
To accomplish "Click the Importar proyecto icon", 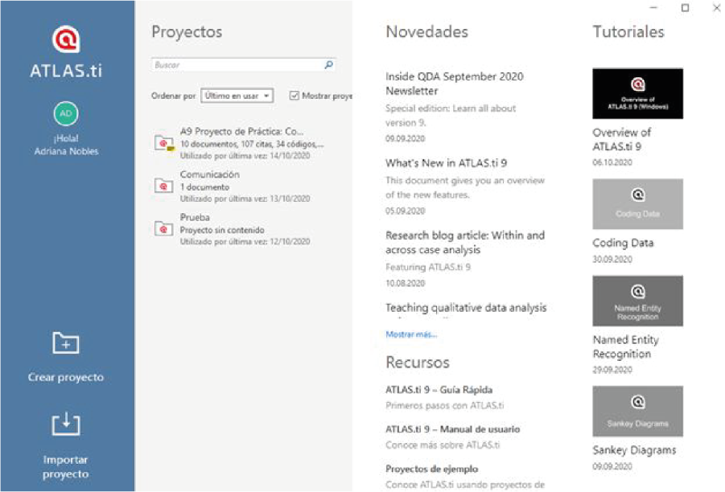I will point(66,424).
